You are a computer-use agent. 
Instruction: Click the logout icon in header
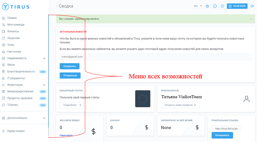coord(252,6)
